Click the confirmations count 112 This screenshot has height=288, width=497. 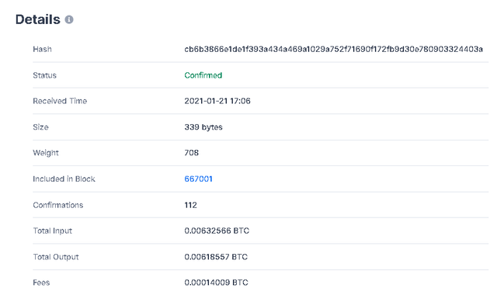pyautogui.click(x=190, y=205)
